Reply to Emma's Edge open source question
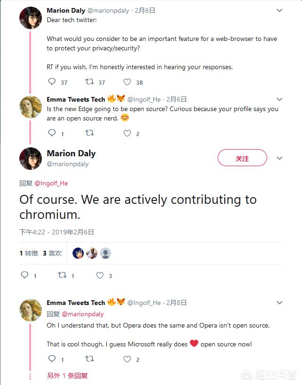 pos(52,133)
